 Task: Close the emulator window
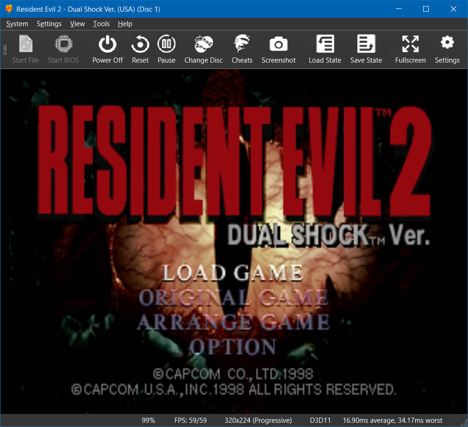[454, 9]
